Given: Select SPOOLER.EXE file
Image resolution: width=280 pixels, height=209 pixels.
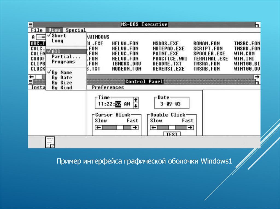Looking at the screenshot, I should point(209,54).
